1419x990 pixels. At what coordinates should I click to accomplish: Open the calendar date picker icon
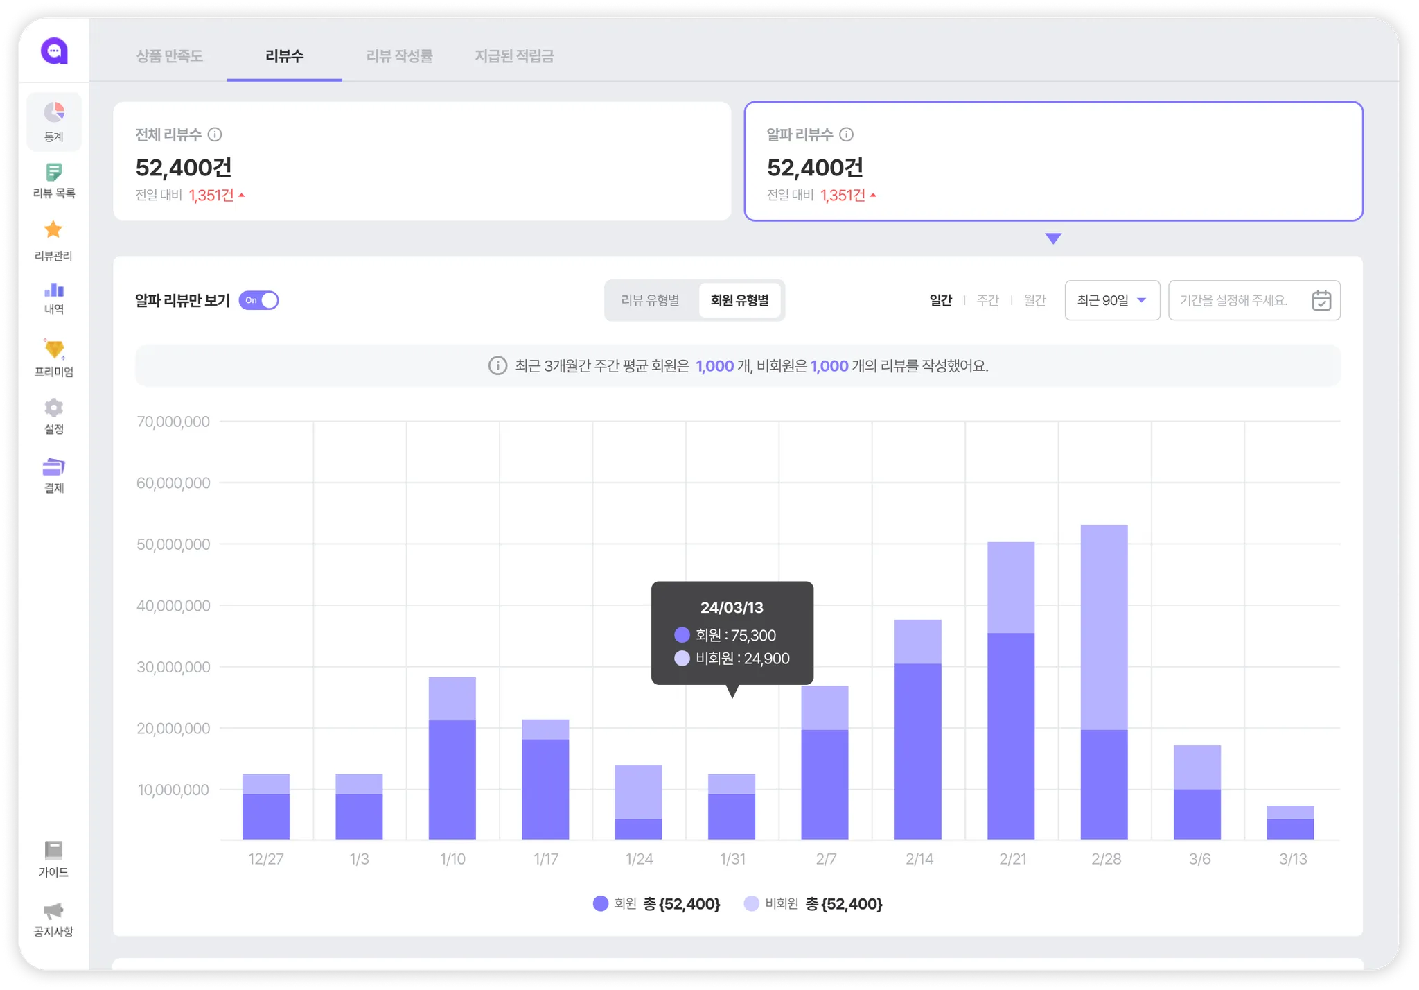[1321, 300]
